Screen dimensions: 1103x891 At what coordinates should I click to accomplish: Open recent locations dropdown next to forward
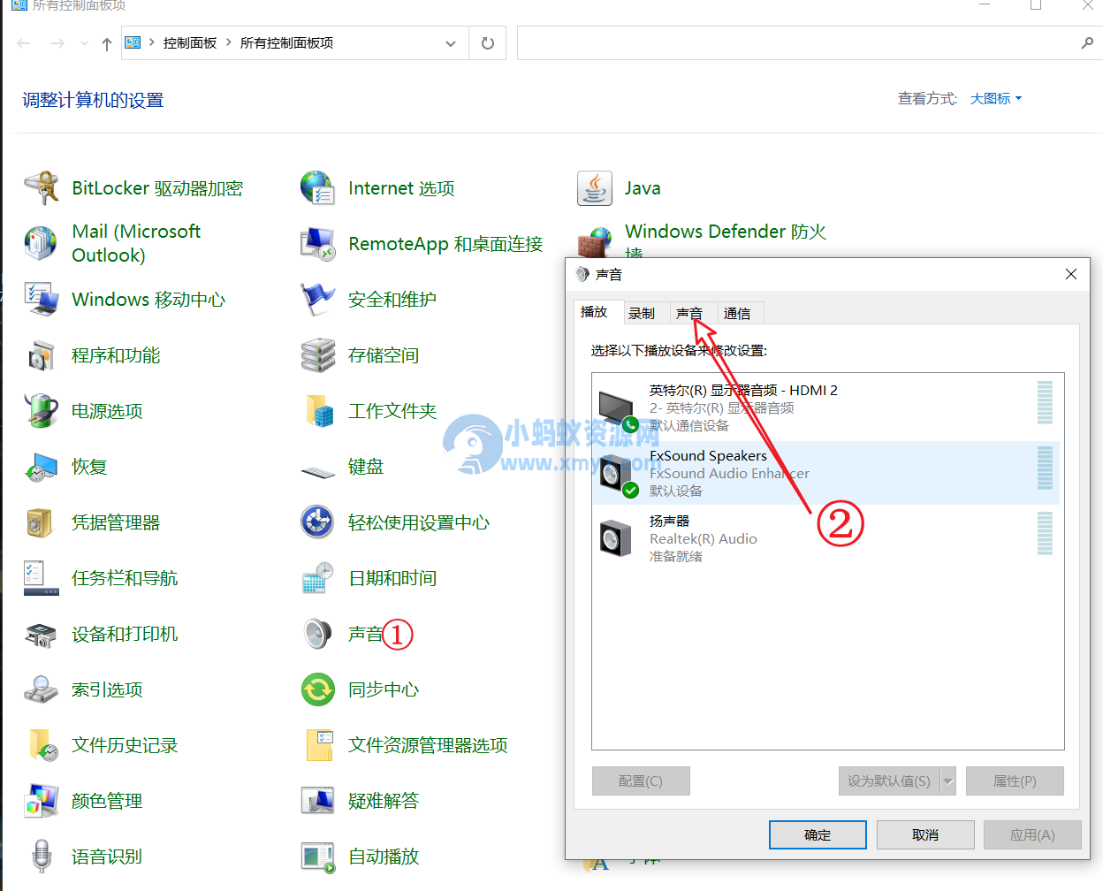pos(84,43)
